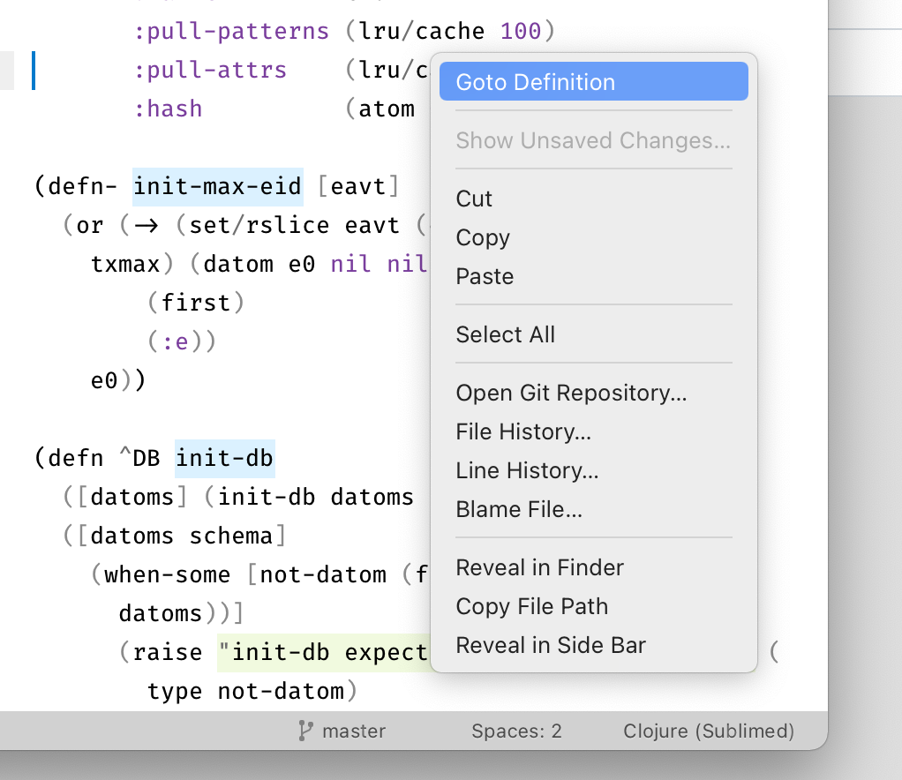Screen dimensions: 902x780
Task: Copy selection using the context menu
Action: (482, 237)
